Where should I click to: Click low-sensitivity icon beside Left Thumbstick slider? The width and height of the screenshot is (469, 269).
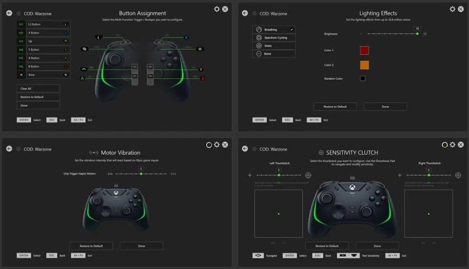(x=250, y=175)
